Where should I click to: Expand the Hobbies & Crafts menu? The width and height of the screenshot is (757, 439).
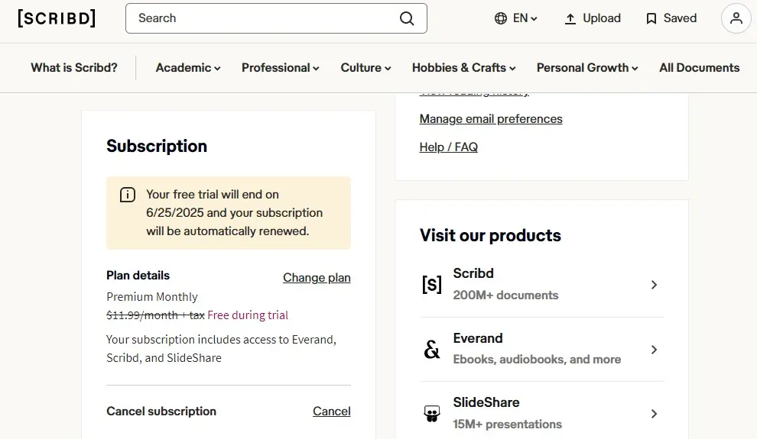coord(463,67)
